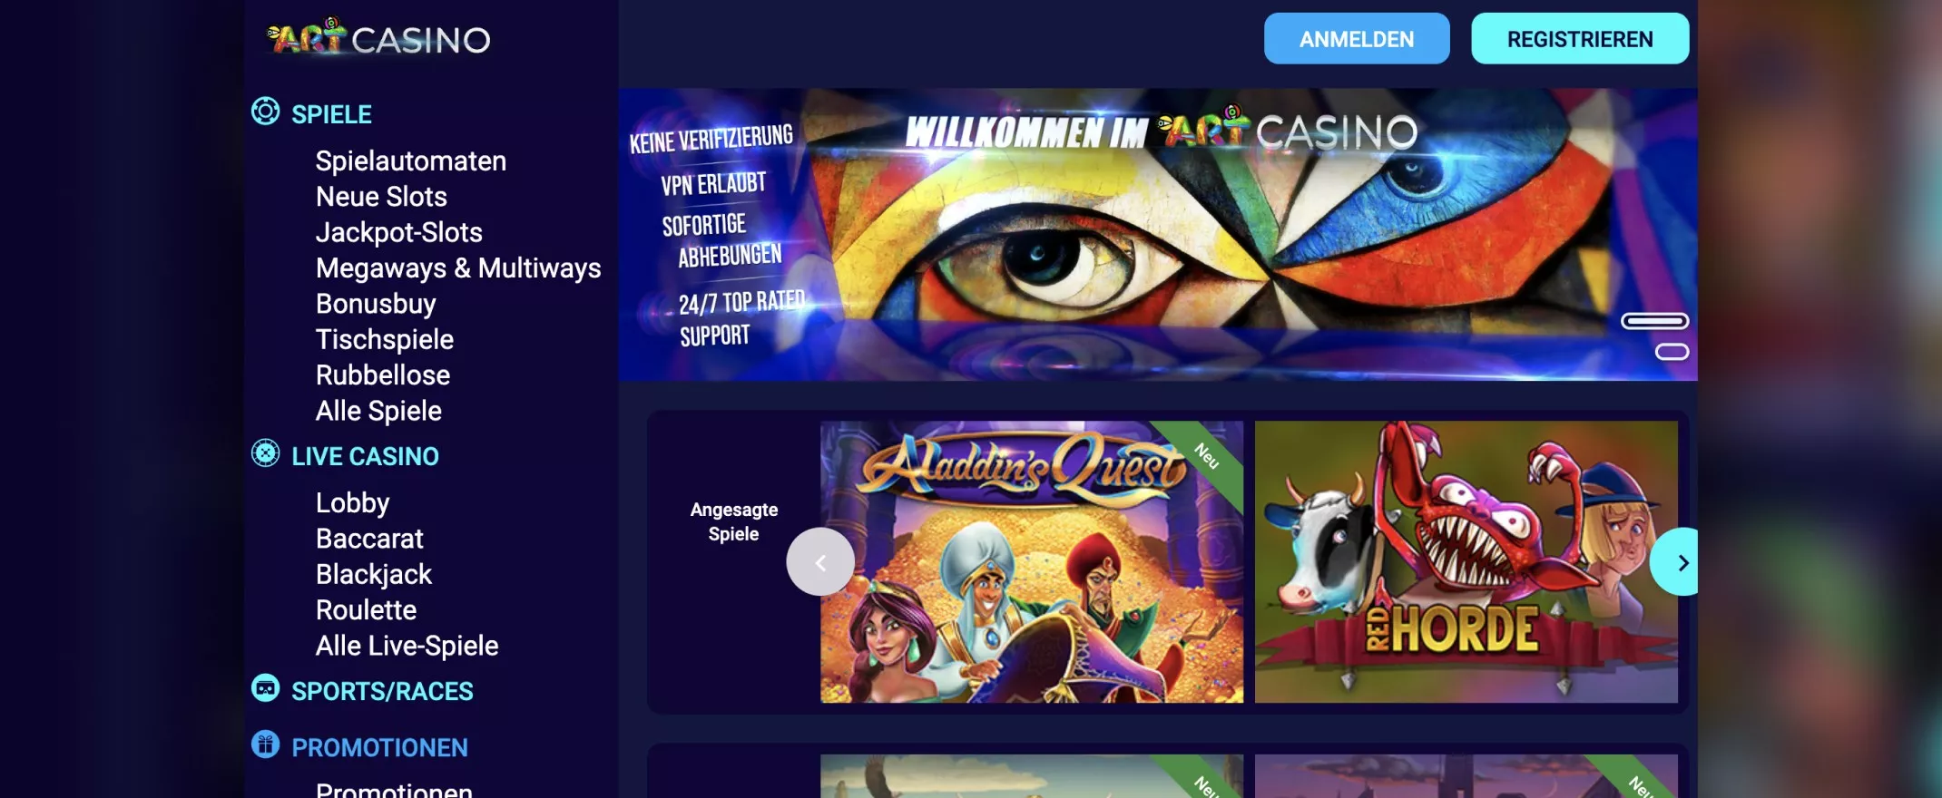Viewport: 1942px width, 798px height.
Task: Click the Anmelden button
Action: coord(1357,39)
